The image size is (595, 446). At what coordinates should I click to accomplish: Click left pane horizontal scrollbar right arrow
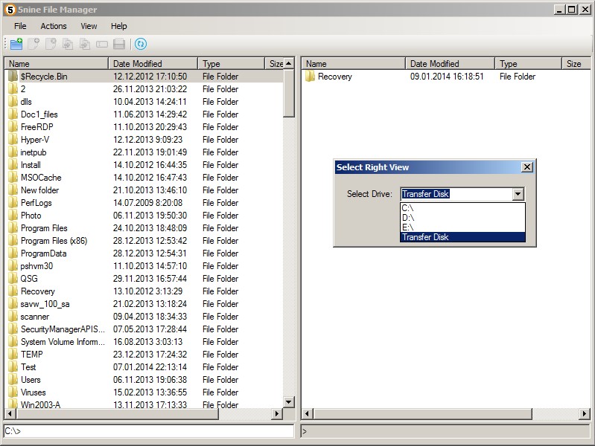pyautogui.click(x=277, y=414)
